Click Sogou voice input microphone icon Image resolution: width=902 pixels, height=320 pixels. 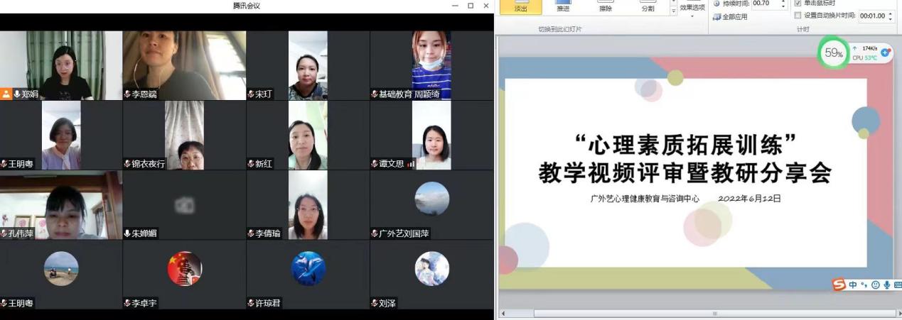[886, 285]
